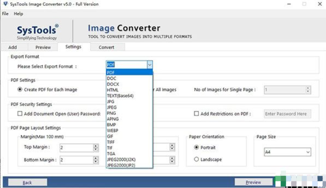The image size is (326, 188).
Task: Open the Help menu
Action: (18, 14)
